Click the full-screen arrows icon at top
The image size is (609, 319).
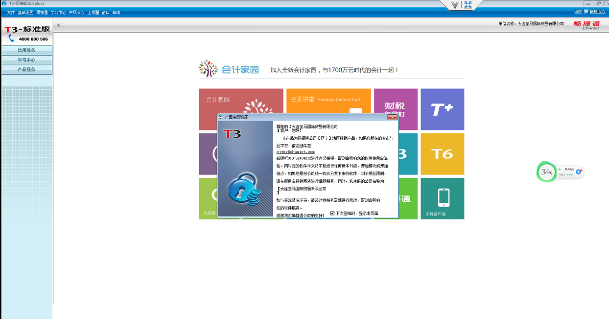(x=468, y=5)
